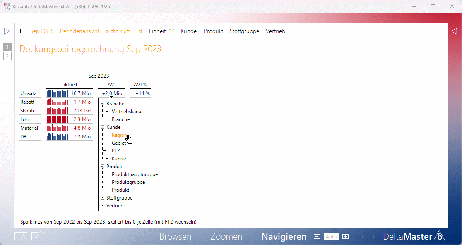Select Region under Kunde in menu
This screenshot has width=462, height=245.
119,135
